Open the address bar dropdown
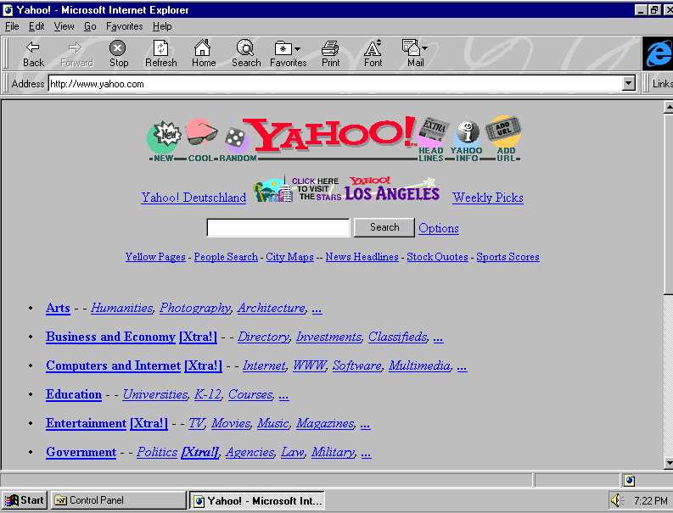The image size is (673, 513). (x=628, y=83)
